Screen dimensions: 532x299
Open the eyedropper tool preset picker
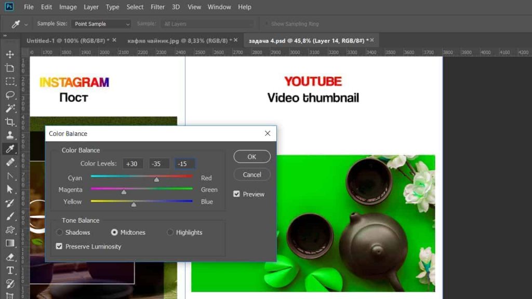pyautogui.click(x=26, y=24)
